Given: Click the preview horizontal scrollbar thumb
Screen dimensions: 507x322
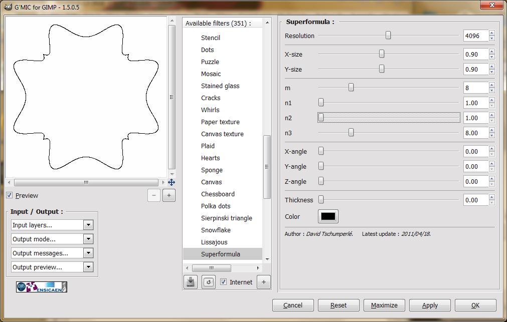Looking at the screenshot, I should click(86, 182).
